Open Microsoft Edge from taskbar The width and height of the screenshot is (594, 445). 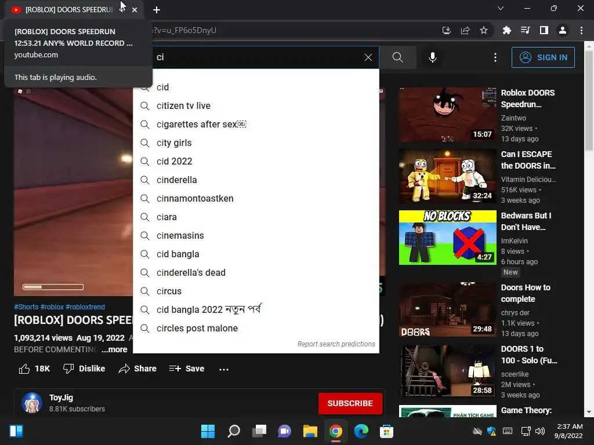(x=361, y=431)
